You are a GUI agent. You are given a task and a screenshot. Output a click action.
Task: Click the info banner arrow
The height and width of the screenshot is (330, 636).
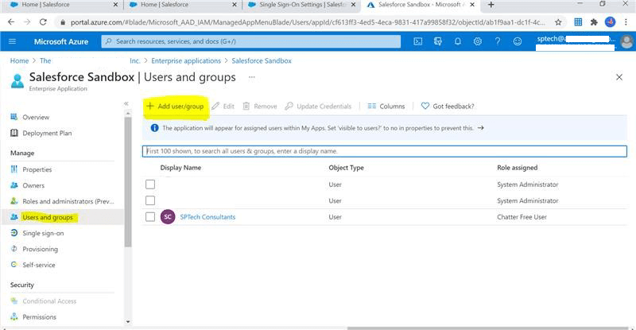click(481, 128)
